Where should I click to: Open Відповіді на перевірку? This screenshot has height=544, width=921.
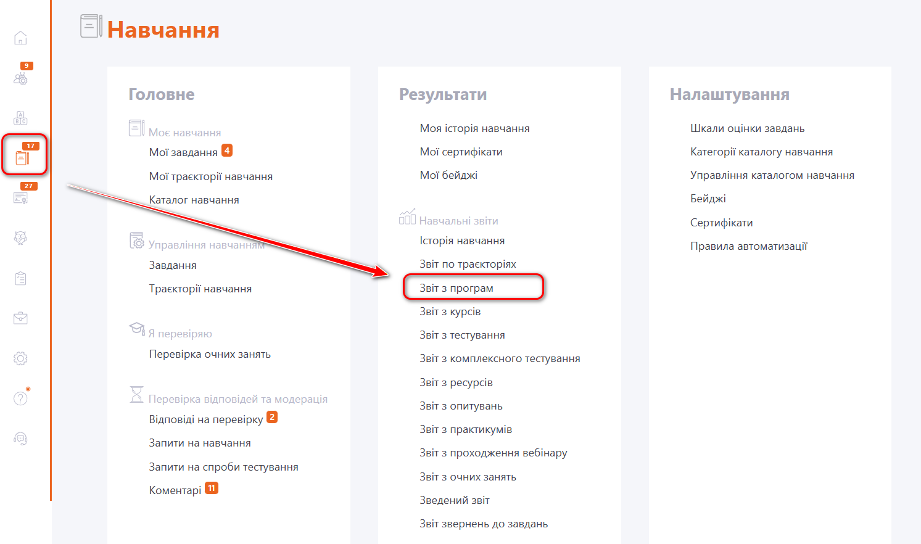(x=206, y=419)
